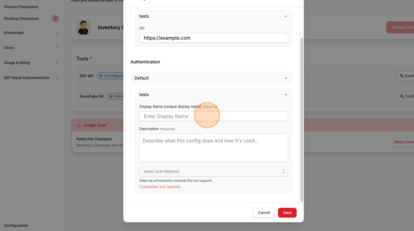The width and height of the screenshot is (414, 231).
Task: Collapse the tests URL section
Action: click(285, 16)
